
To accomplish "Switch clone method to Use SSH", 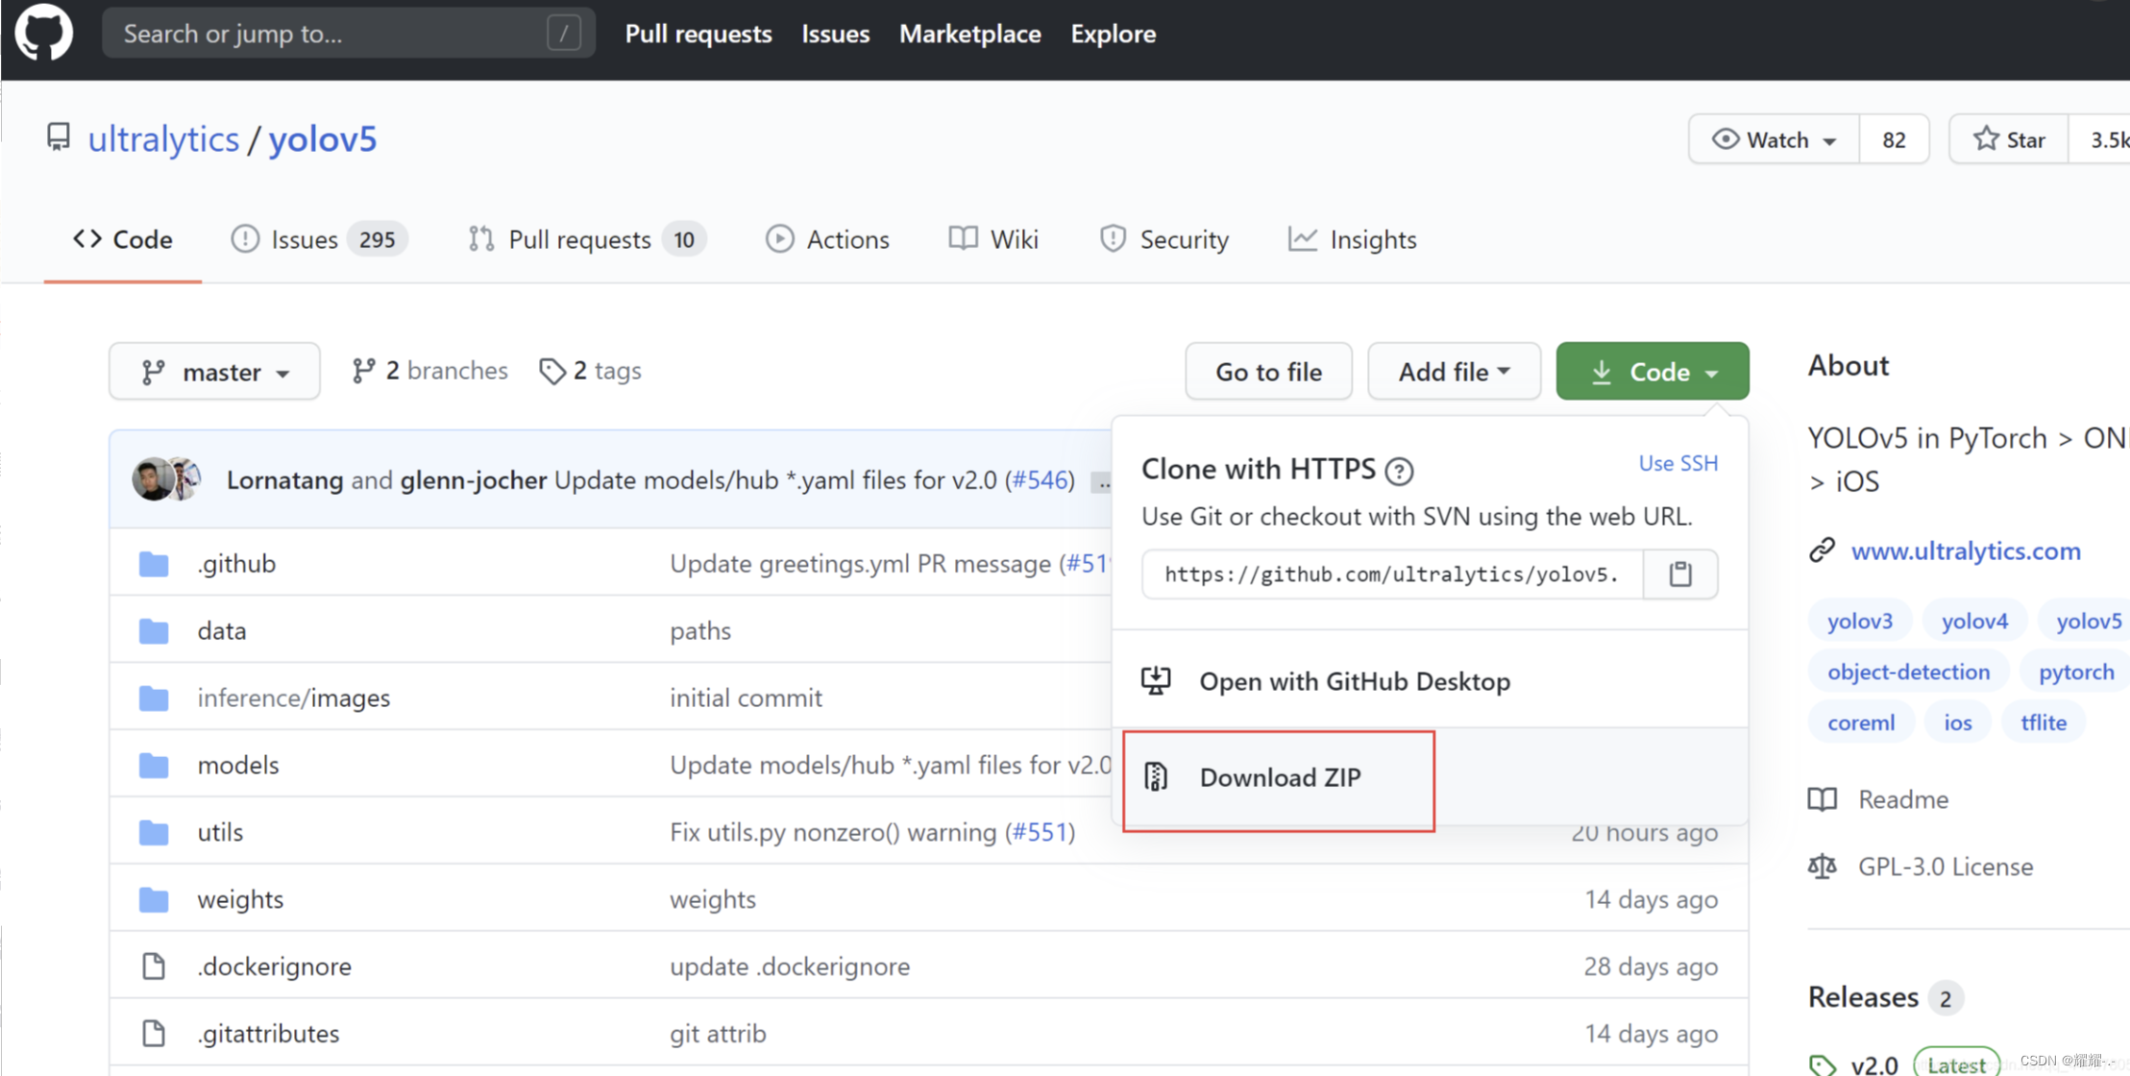I will (x=1677, y=463).
